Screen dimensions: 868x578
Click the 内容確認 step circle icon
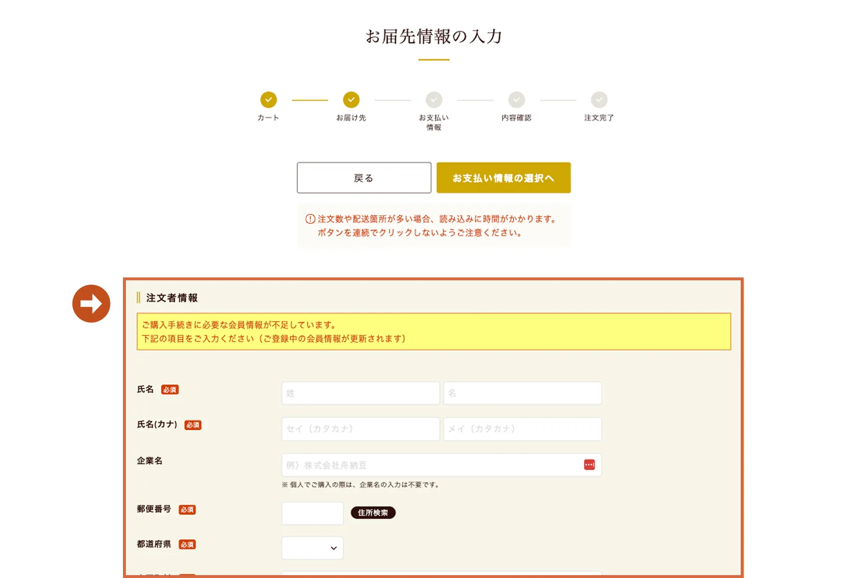click(516, 100)
